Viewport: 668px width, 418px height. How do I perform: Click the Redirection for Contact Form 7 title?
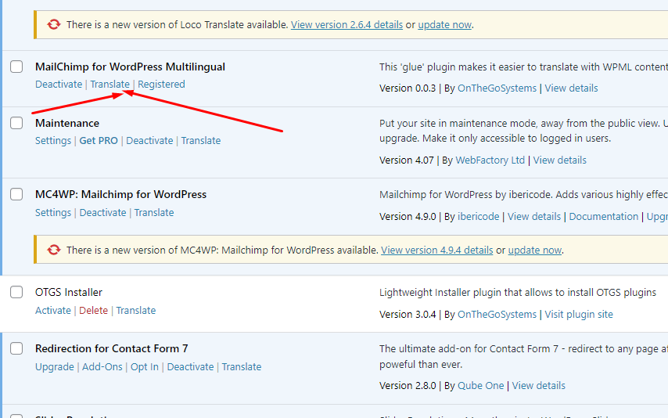pos(112,348)
